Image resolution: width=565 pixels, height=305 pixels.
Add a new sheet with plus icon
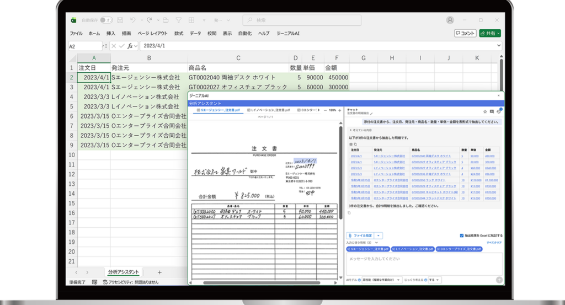159,272
